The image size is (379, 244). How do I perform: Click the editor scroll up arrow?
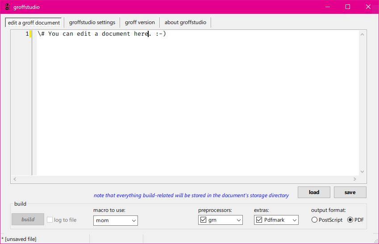click(x=362, y=34)
